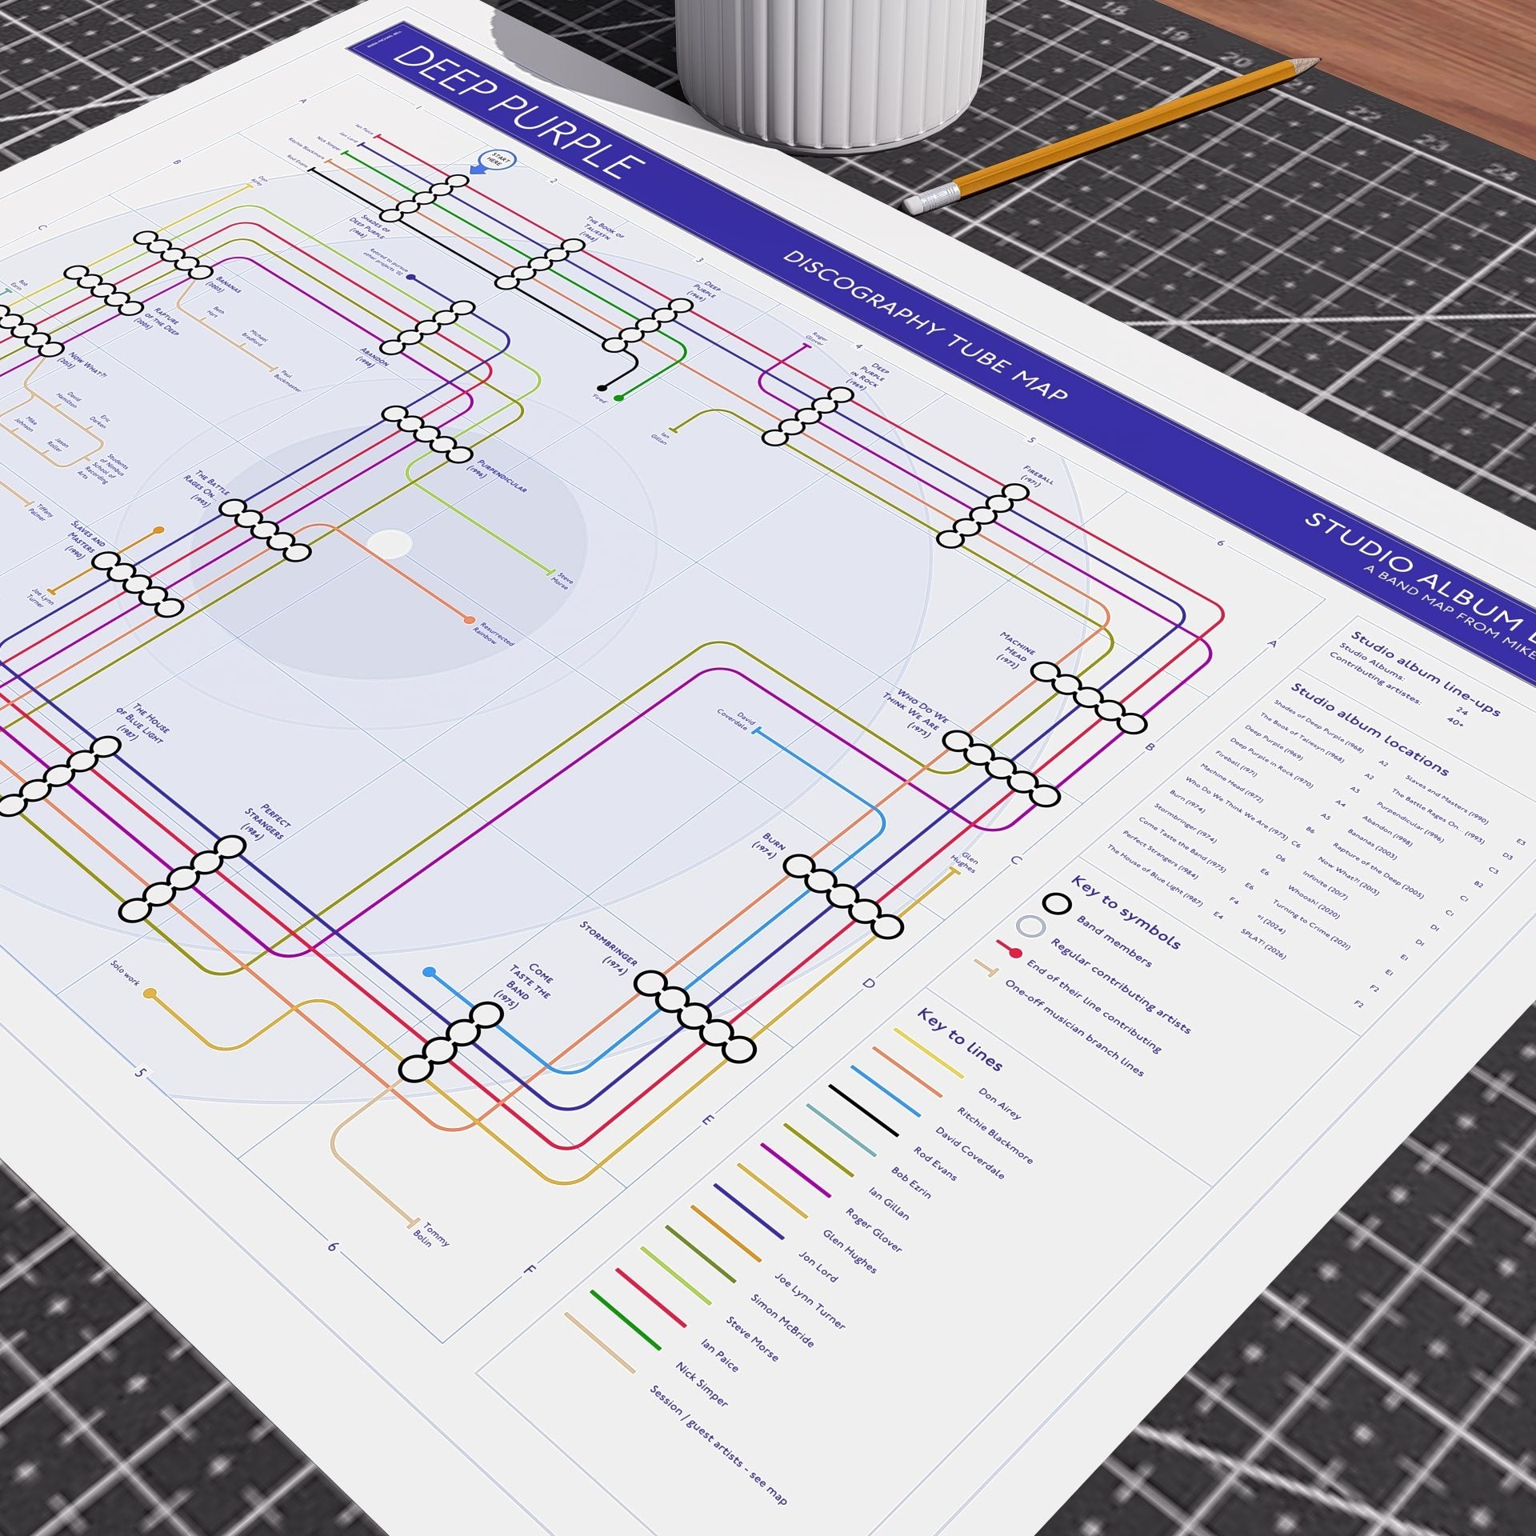Click the white ribbed cup on poster
Viewport: 1536px width, 1536px height.
[x=830, y=74]
